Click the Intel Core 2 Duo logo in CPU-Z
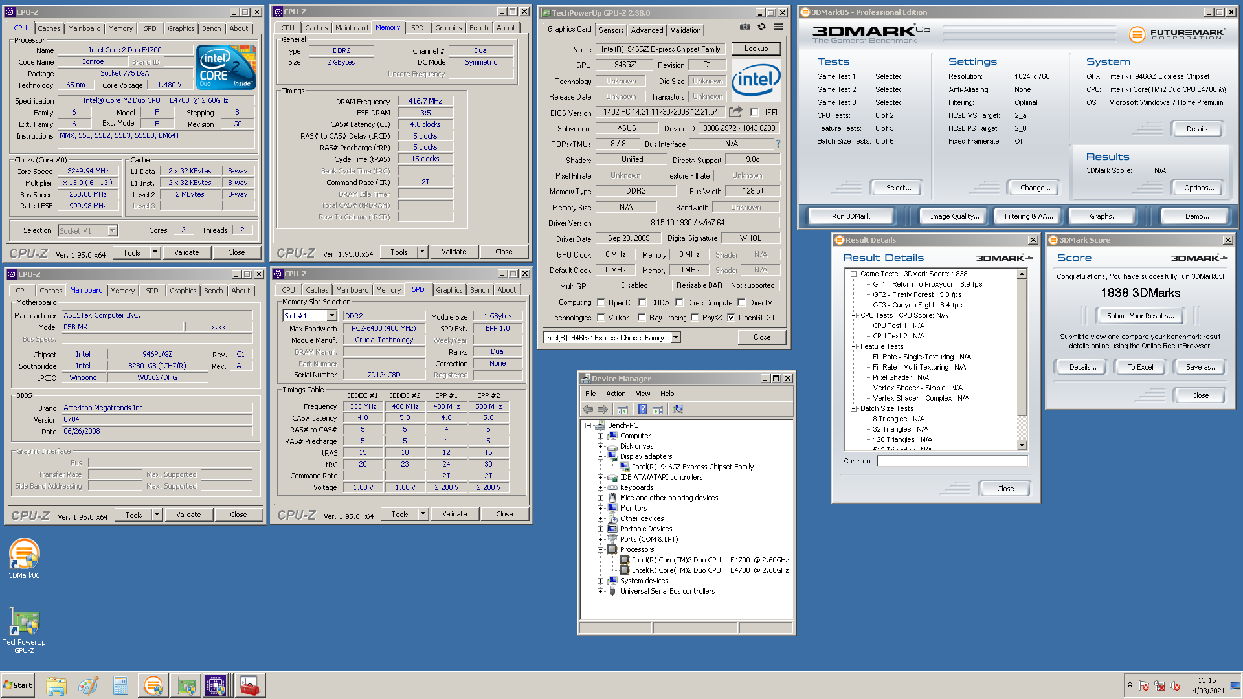 (226, 67)
